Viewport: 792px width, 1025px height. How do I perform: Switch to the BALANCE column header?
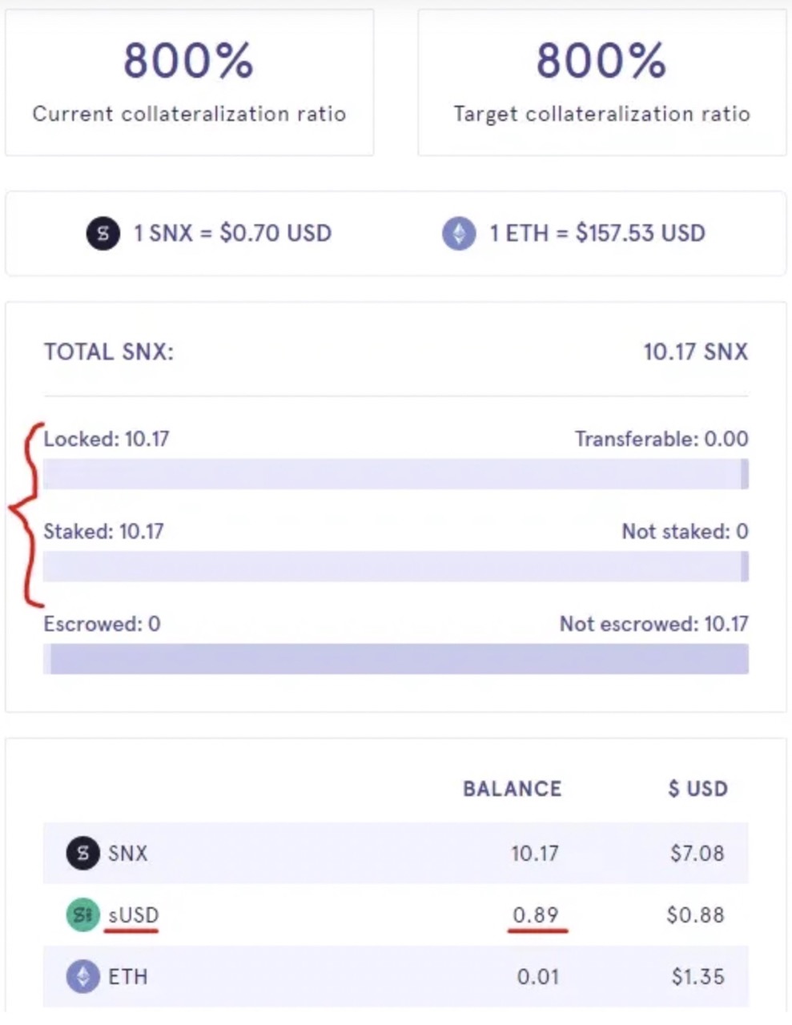(512, 789)
